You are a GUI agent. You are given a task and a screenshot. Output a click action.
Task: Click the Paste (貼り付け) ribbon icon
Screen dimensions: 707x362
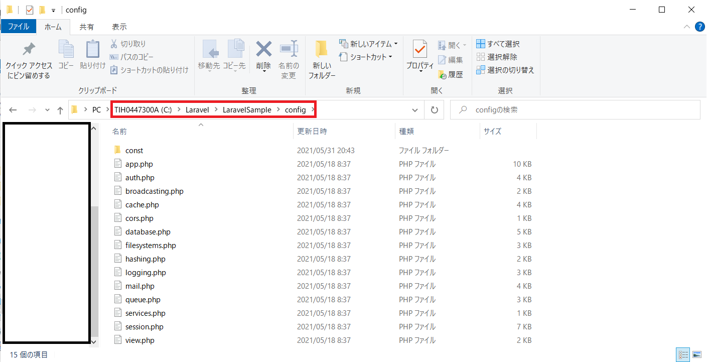[x=93, y=49]
